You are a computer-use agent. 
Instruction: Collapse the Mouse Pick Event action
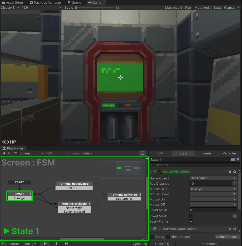click(x=151, y=172)
